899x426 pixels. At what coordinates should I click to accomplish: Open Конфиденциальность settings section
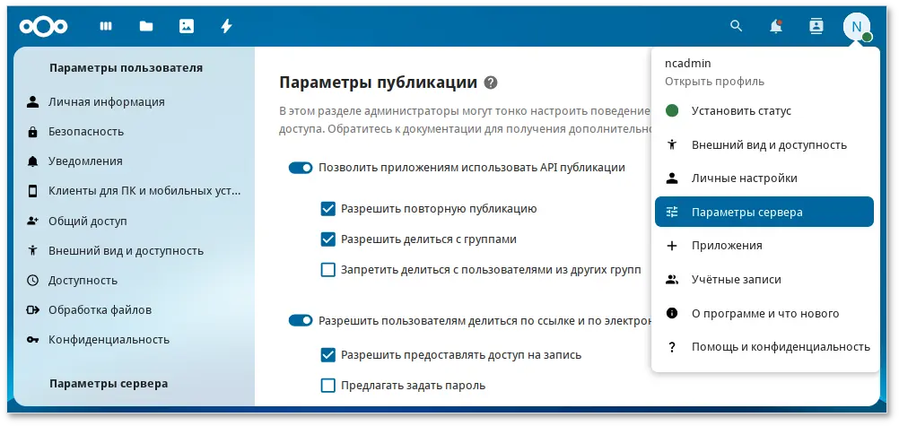134,340
